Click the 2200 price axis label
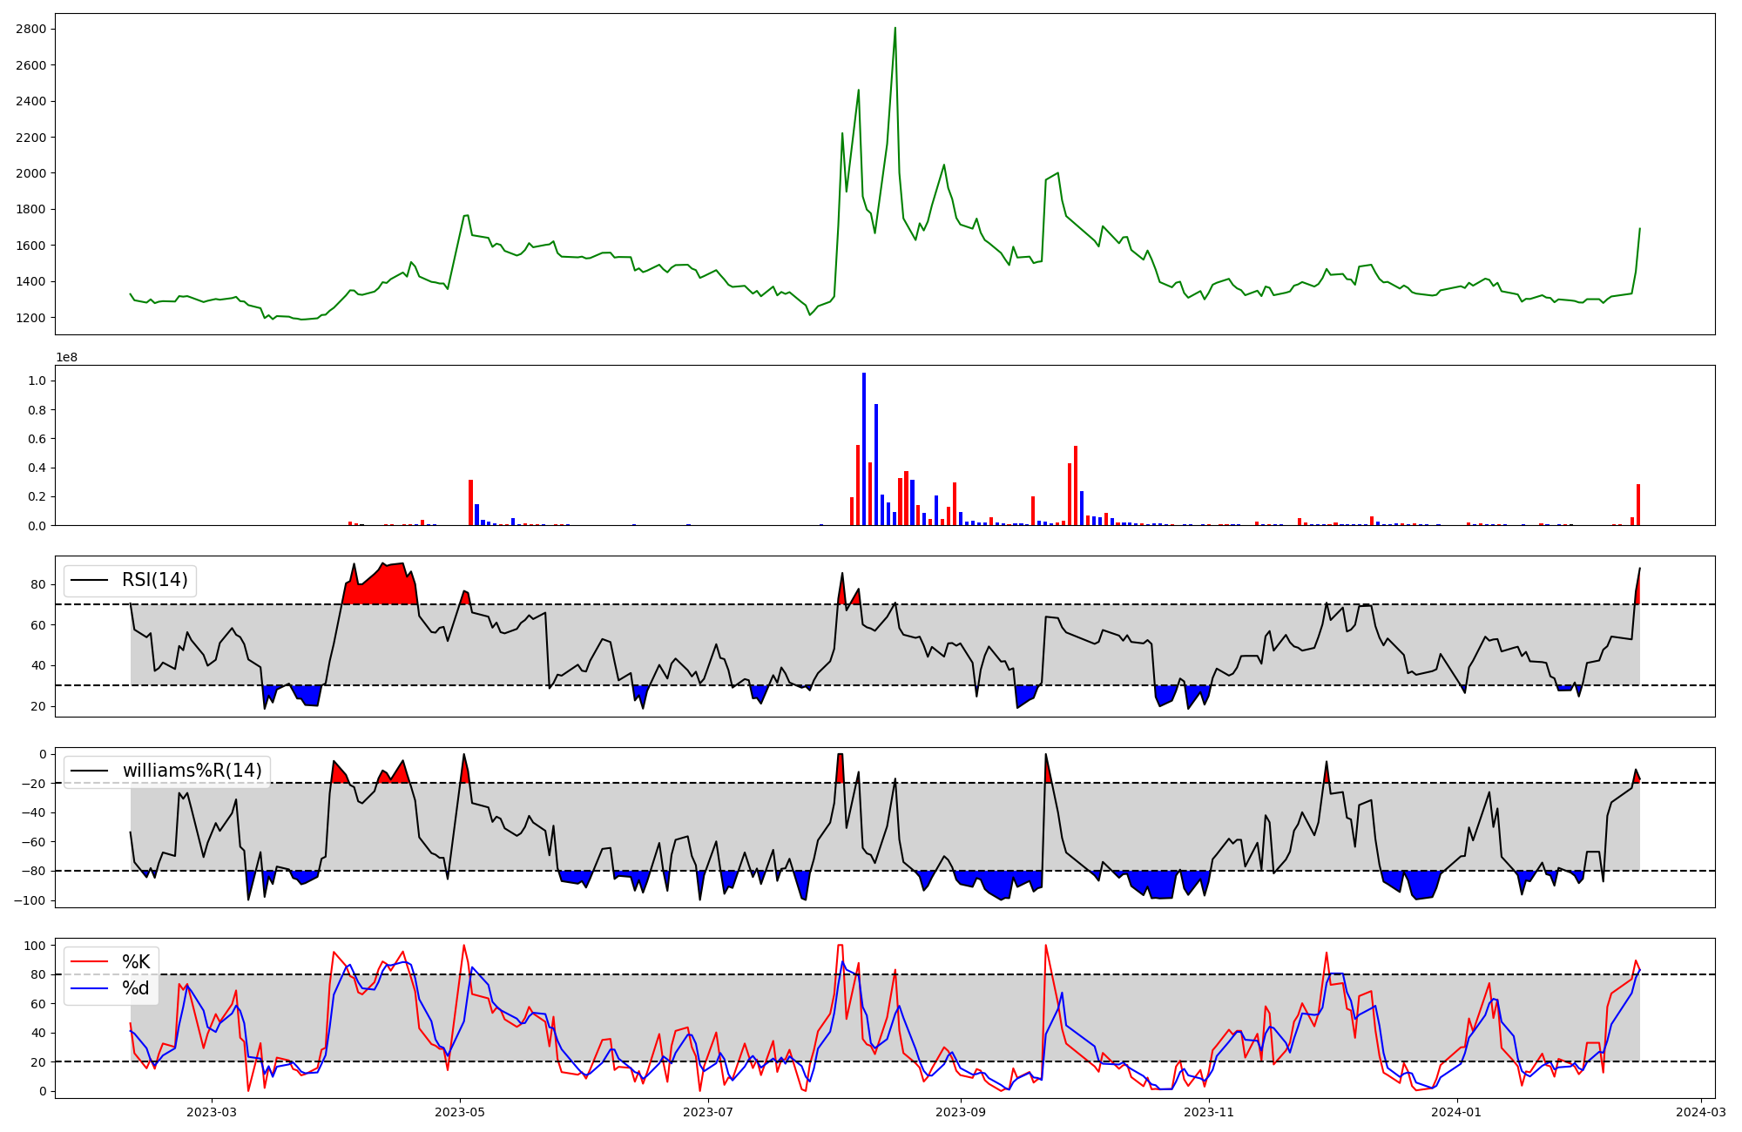The image size is (1742, 1132). click(31, 138)
